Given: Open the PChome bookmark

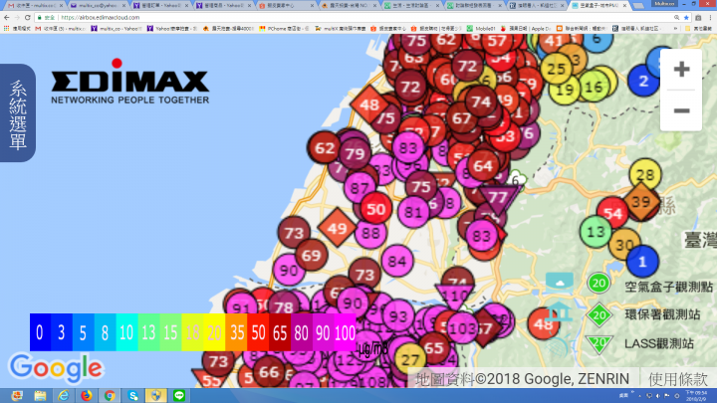Looking at the screenshot, I should (284, 28).
